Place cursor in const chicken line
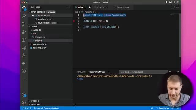This screenshot has width=196, height=110. pos(101,27)
